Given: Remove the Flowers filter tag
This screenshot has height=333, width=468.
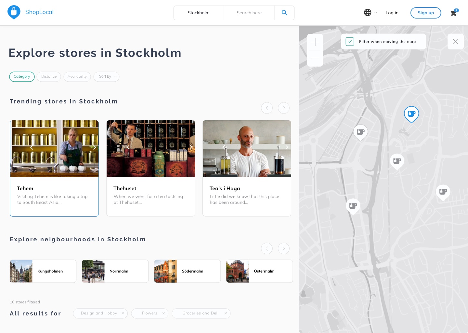Looking at the screenshot, I should coord(163,313).
